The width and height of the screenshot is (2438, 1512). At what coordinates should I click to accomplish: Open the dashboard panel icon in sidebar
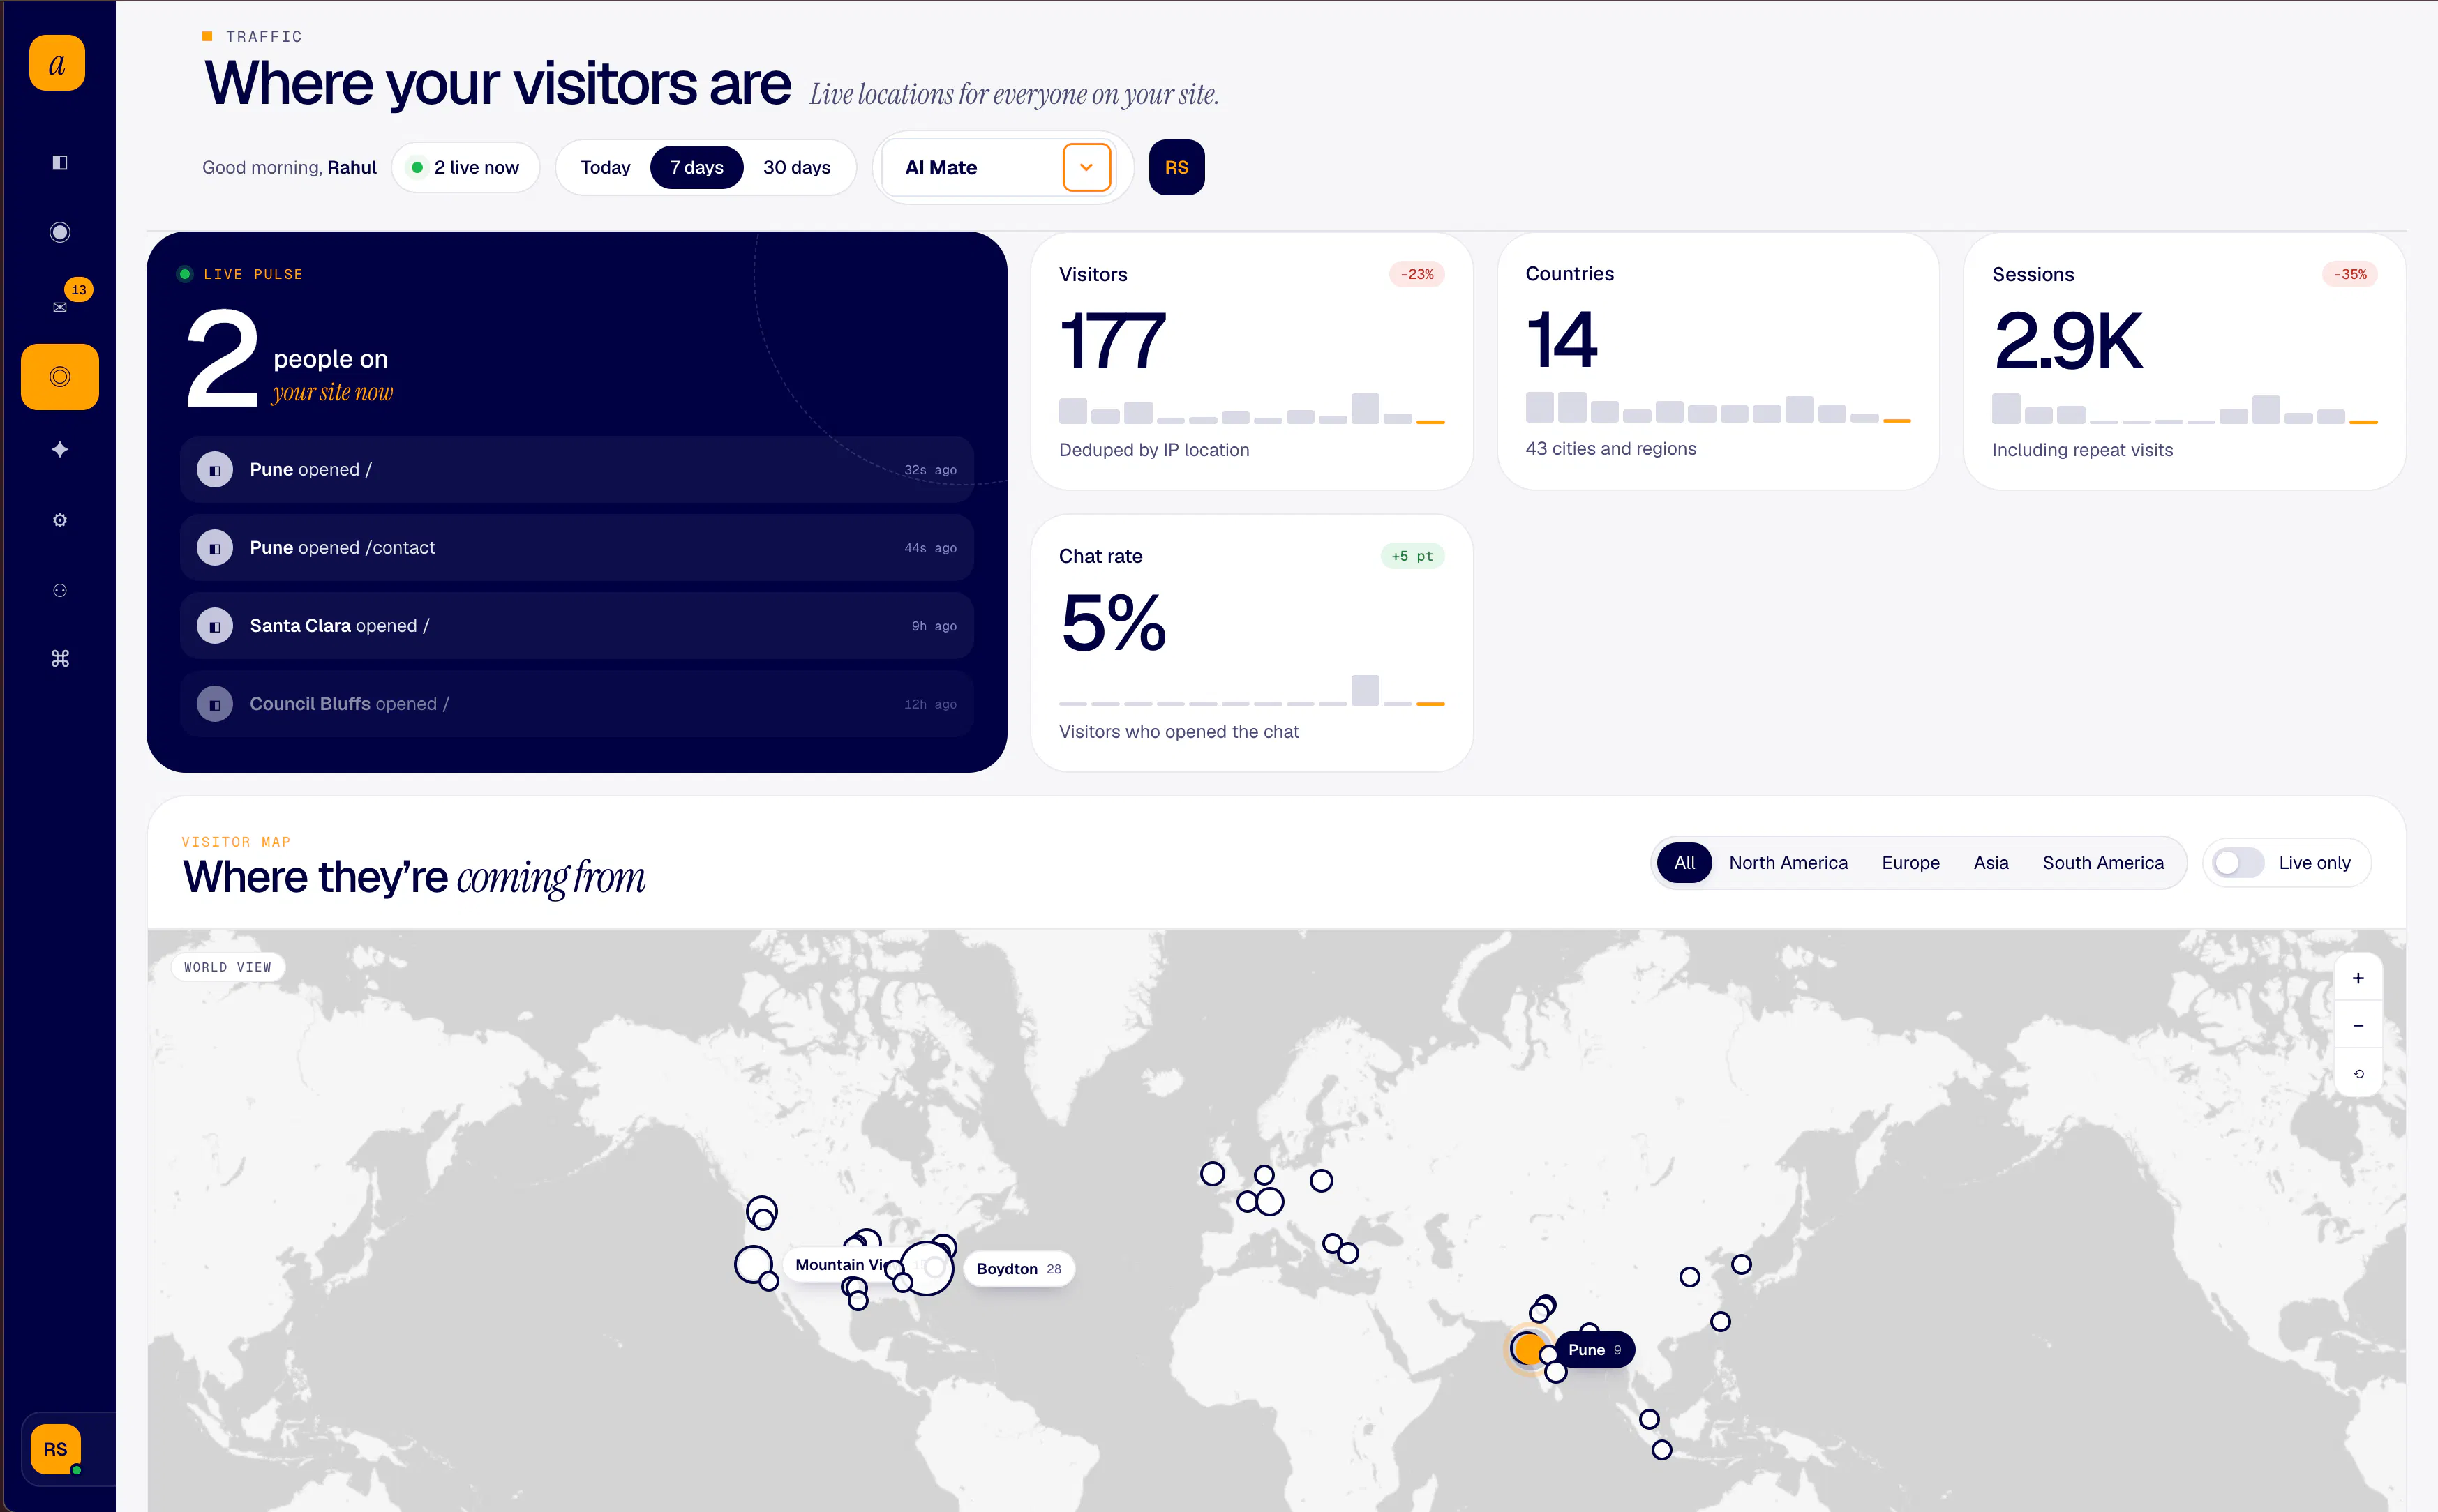[60, 162]
